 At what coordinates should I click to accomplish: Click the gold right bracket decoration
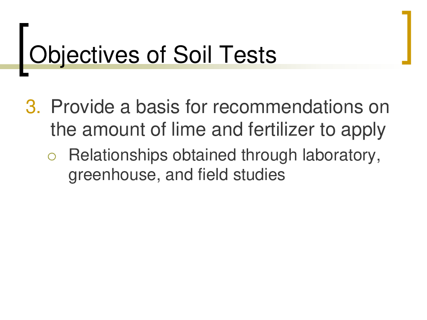tap(407, 38)
